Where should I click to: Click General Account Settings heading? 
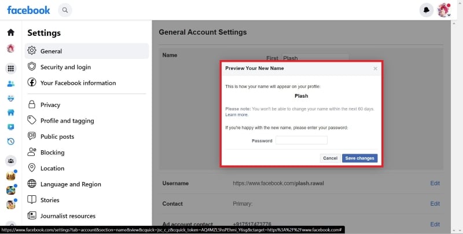[203, 32]
